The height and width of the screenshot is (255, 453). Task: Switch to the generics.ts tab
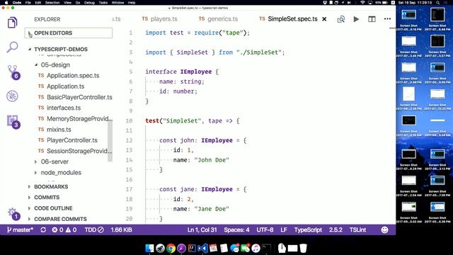pyautogui.click(x=218, y=19)
